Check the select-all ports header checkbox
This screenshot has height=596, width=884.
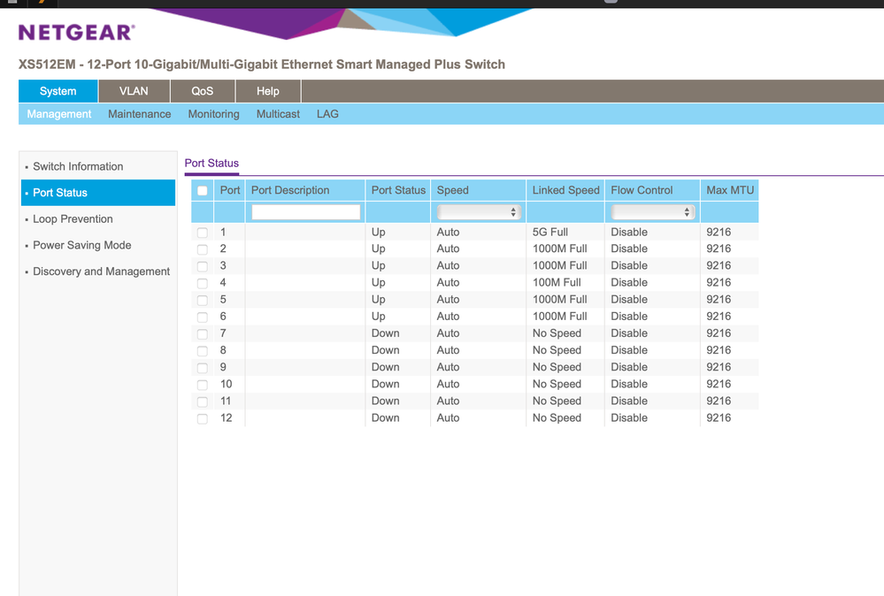203,191
